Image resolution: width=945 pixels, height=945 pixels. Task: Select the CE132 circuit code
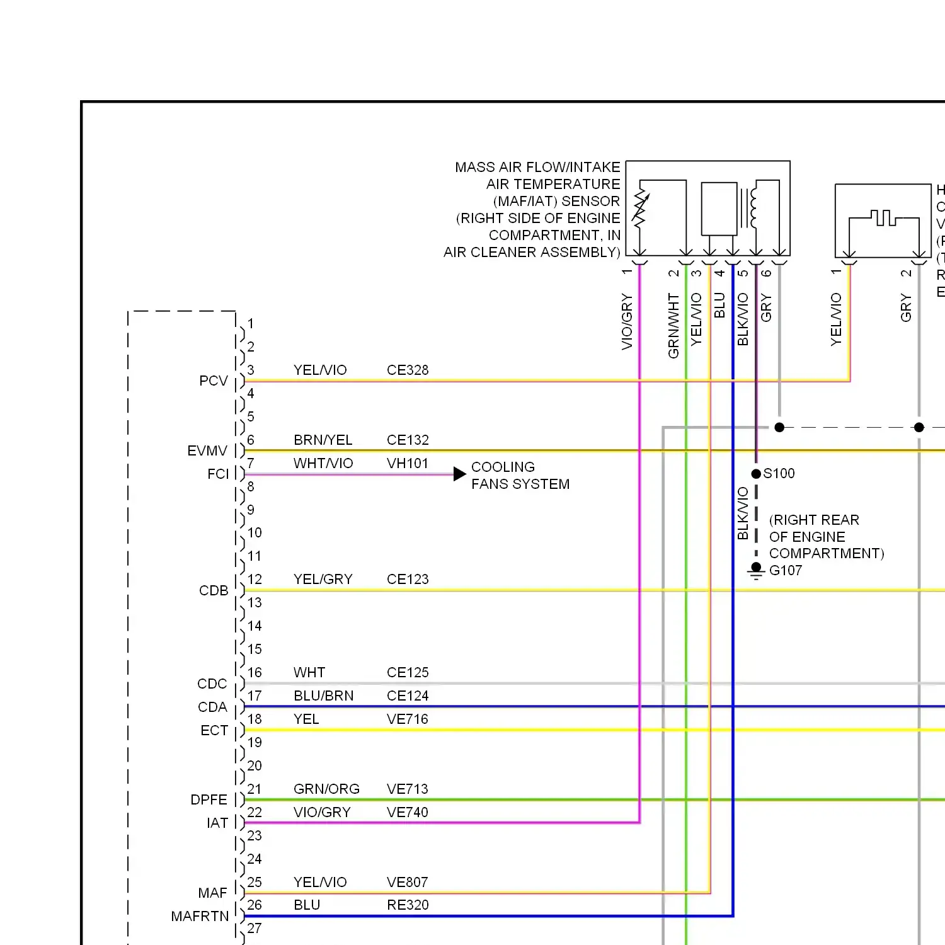point(408,440)
